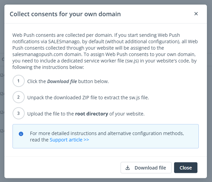Screen dimensions: 212x182
Task: Click the text "Unpack the downloaded ZIP file"
Action: [x=62, y=98]
